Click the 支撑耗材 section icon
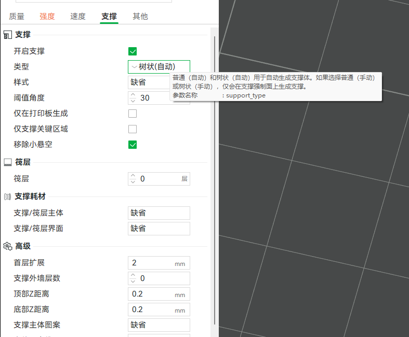This screenshot has width=409, height=337. [8, 196]
